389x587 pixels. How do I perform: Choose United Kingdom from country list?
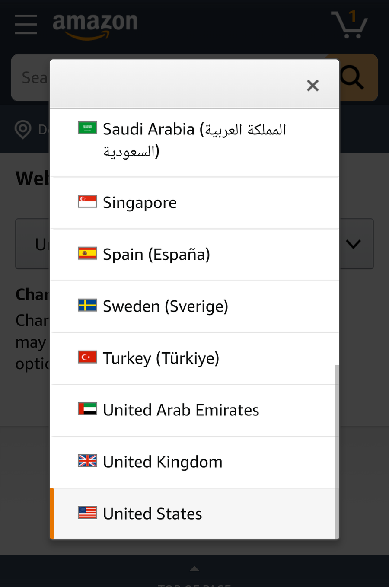click(x=194, y=462)
